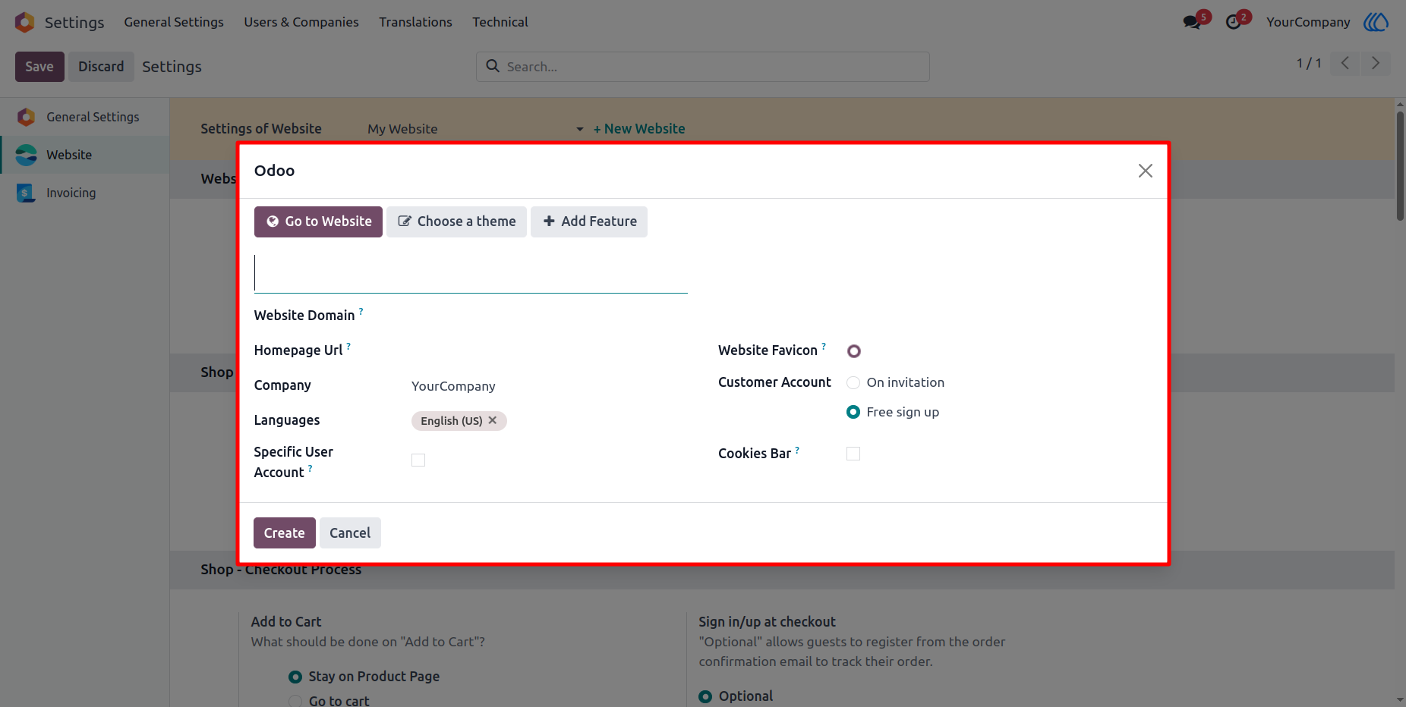
Task: Click Choose a theme button
Action: click(x=456, y=222)
